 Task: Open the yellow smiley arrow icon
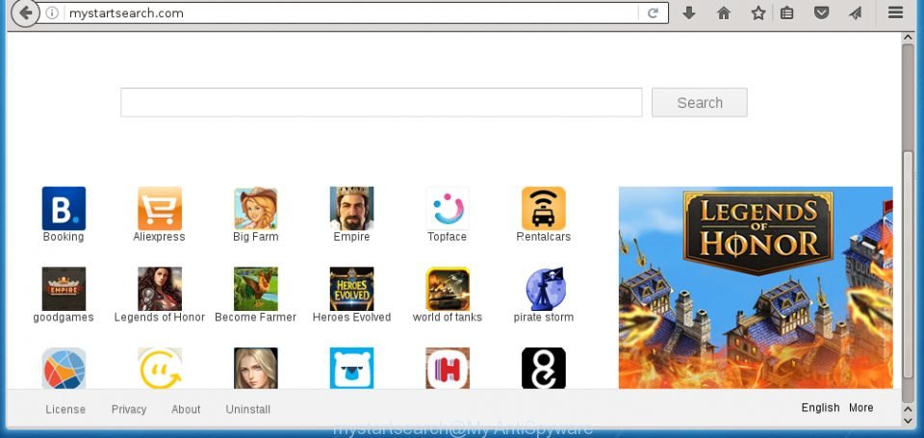160,369
